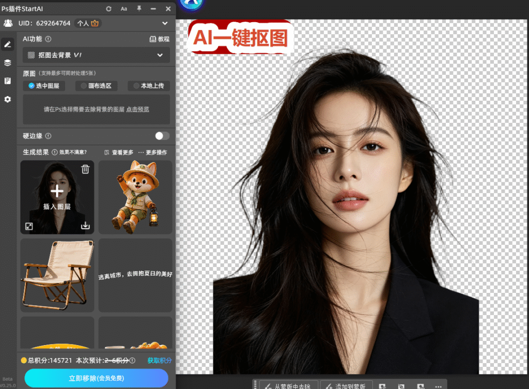Expand the UID account dropdown chevron
529x389 pixels.
(x=165, y=23)
